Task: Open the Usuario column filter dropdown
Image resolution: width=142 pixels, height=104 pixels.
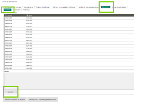Action: (6, 15)
